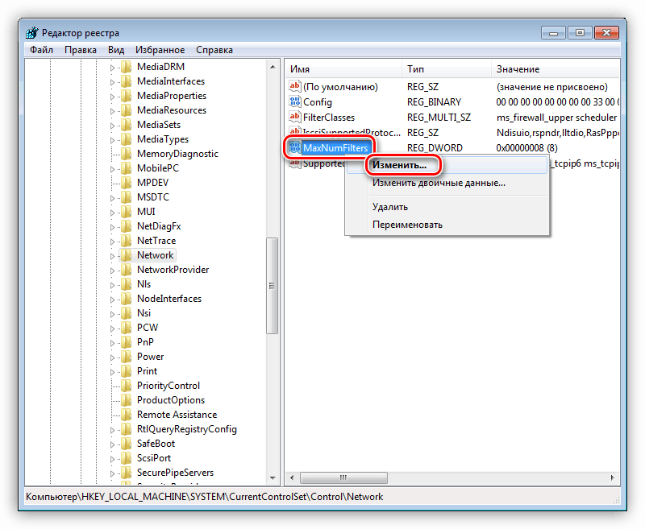Click the MediaInterfaces folder icon
The width and height of the screenshot is (645, 529).
(126, 81)
